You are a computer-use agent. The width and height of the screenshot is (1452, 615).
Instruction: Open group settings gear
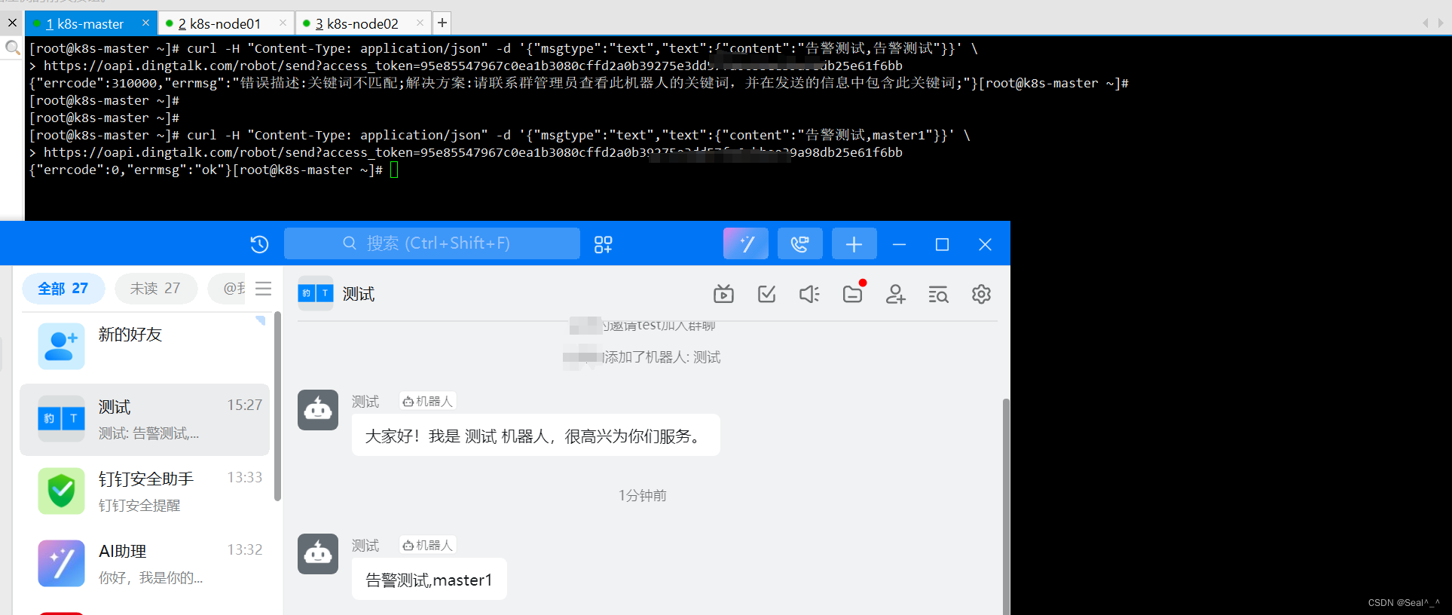981,294
